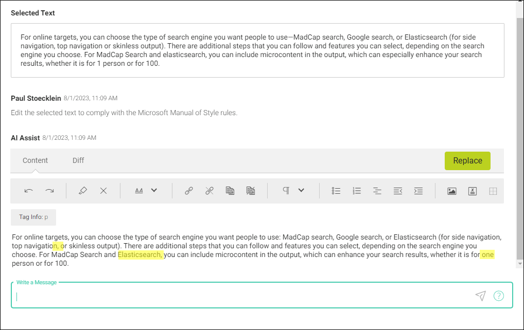
Task: Click the decrease indent icon
Action: pos(398,191)
